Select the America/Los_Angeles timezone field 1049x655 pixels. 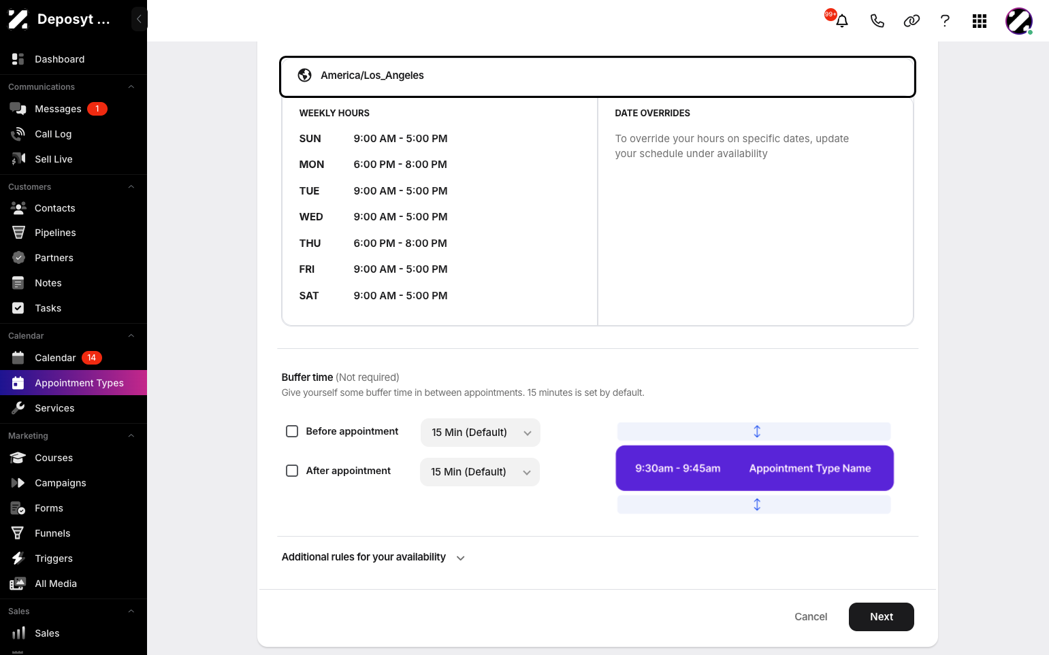[598, 76]
